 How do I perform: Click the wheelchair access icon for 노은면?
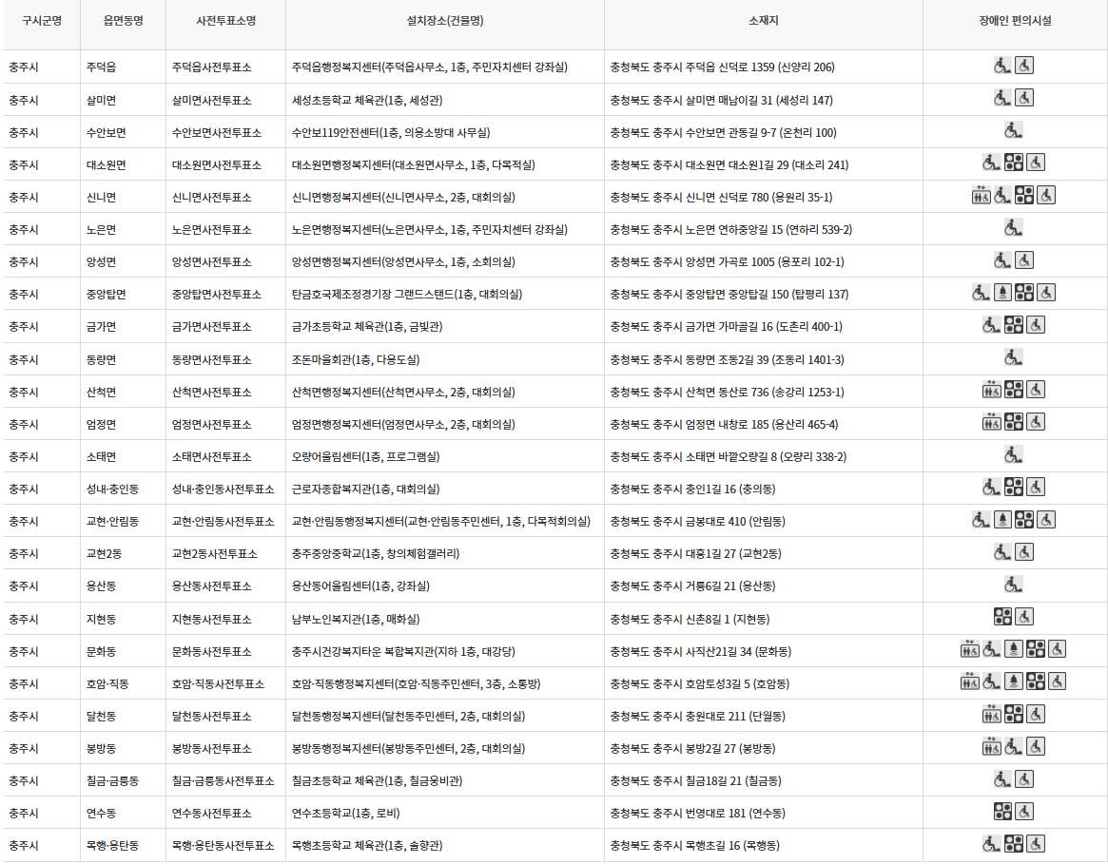tap(1013, 228)
